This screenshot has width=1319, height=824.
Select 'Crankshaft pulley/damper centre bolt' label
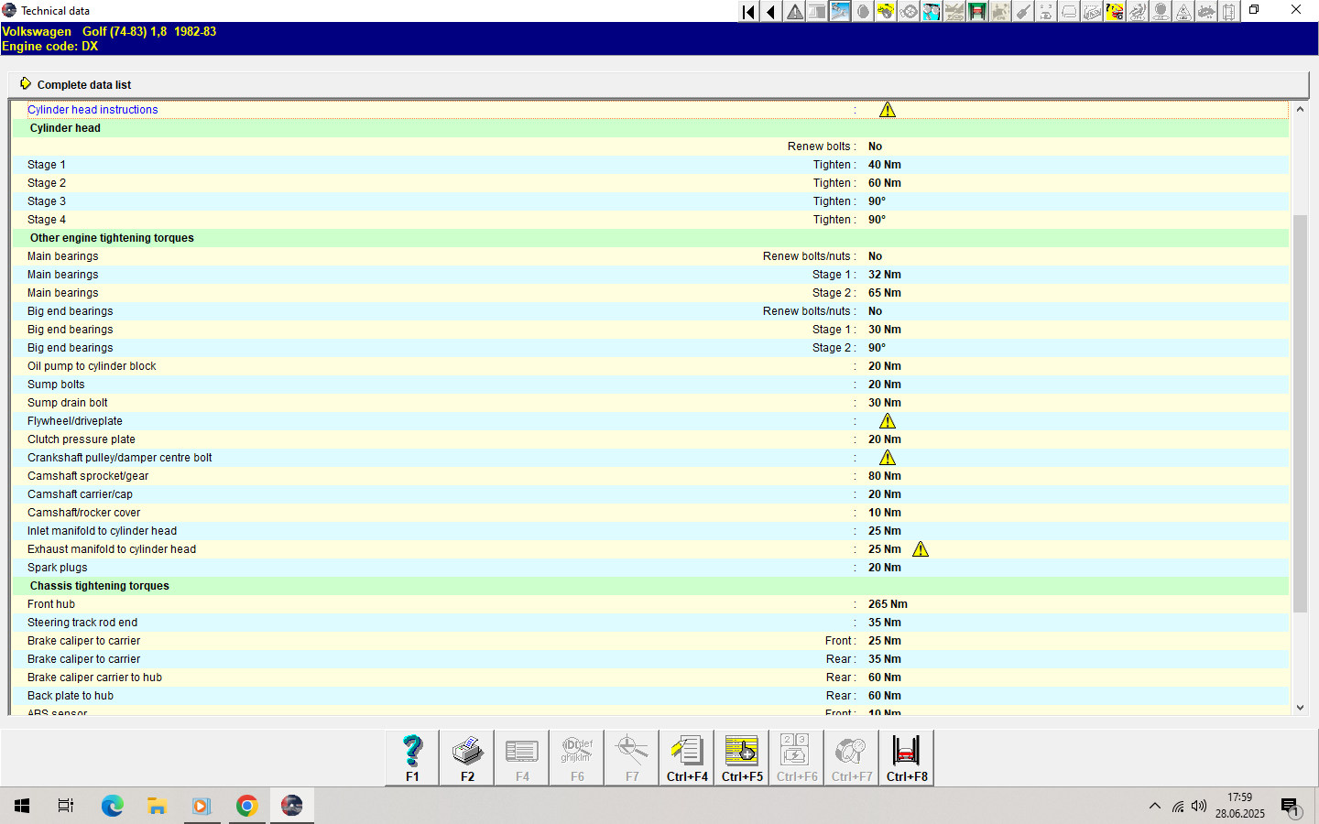[120, 458]
